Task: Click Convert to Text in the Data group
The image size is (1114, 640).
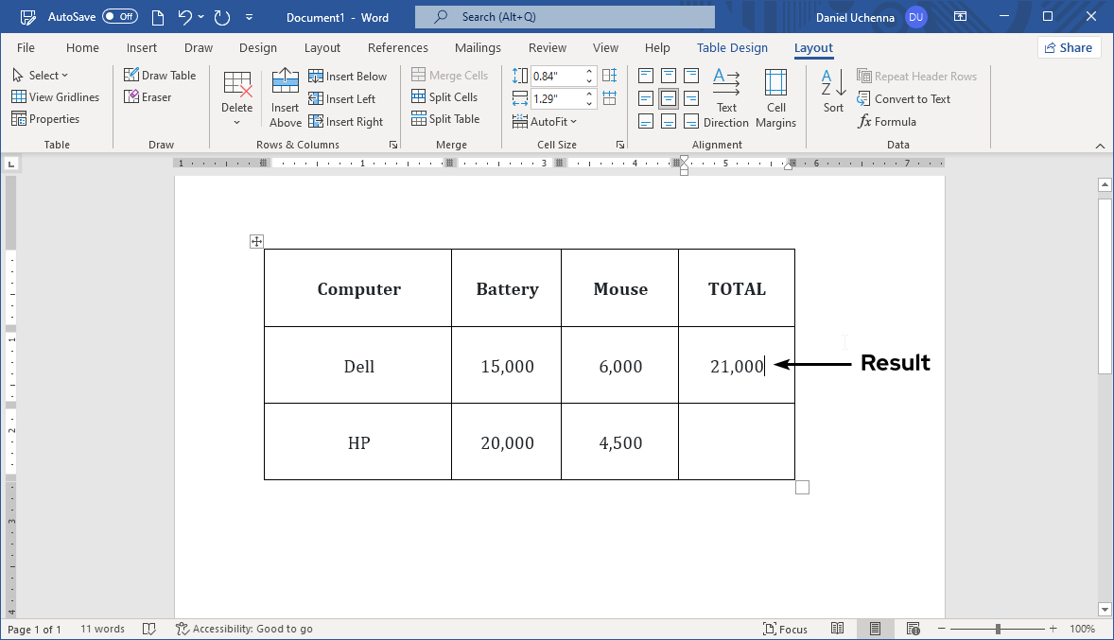Action: [903, 98]
